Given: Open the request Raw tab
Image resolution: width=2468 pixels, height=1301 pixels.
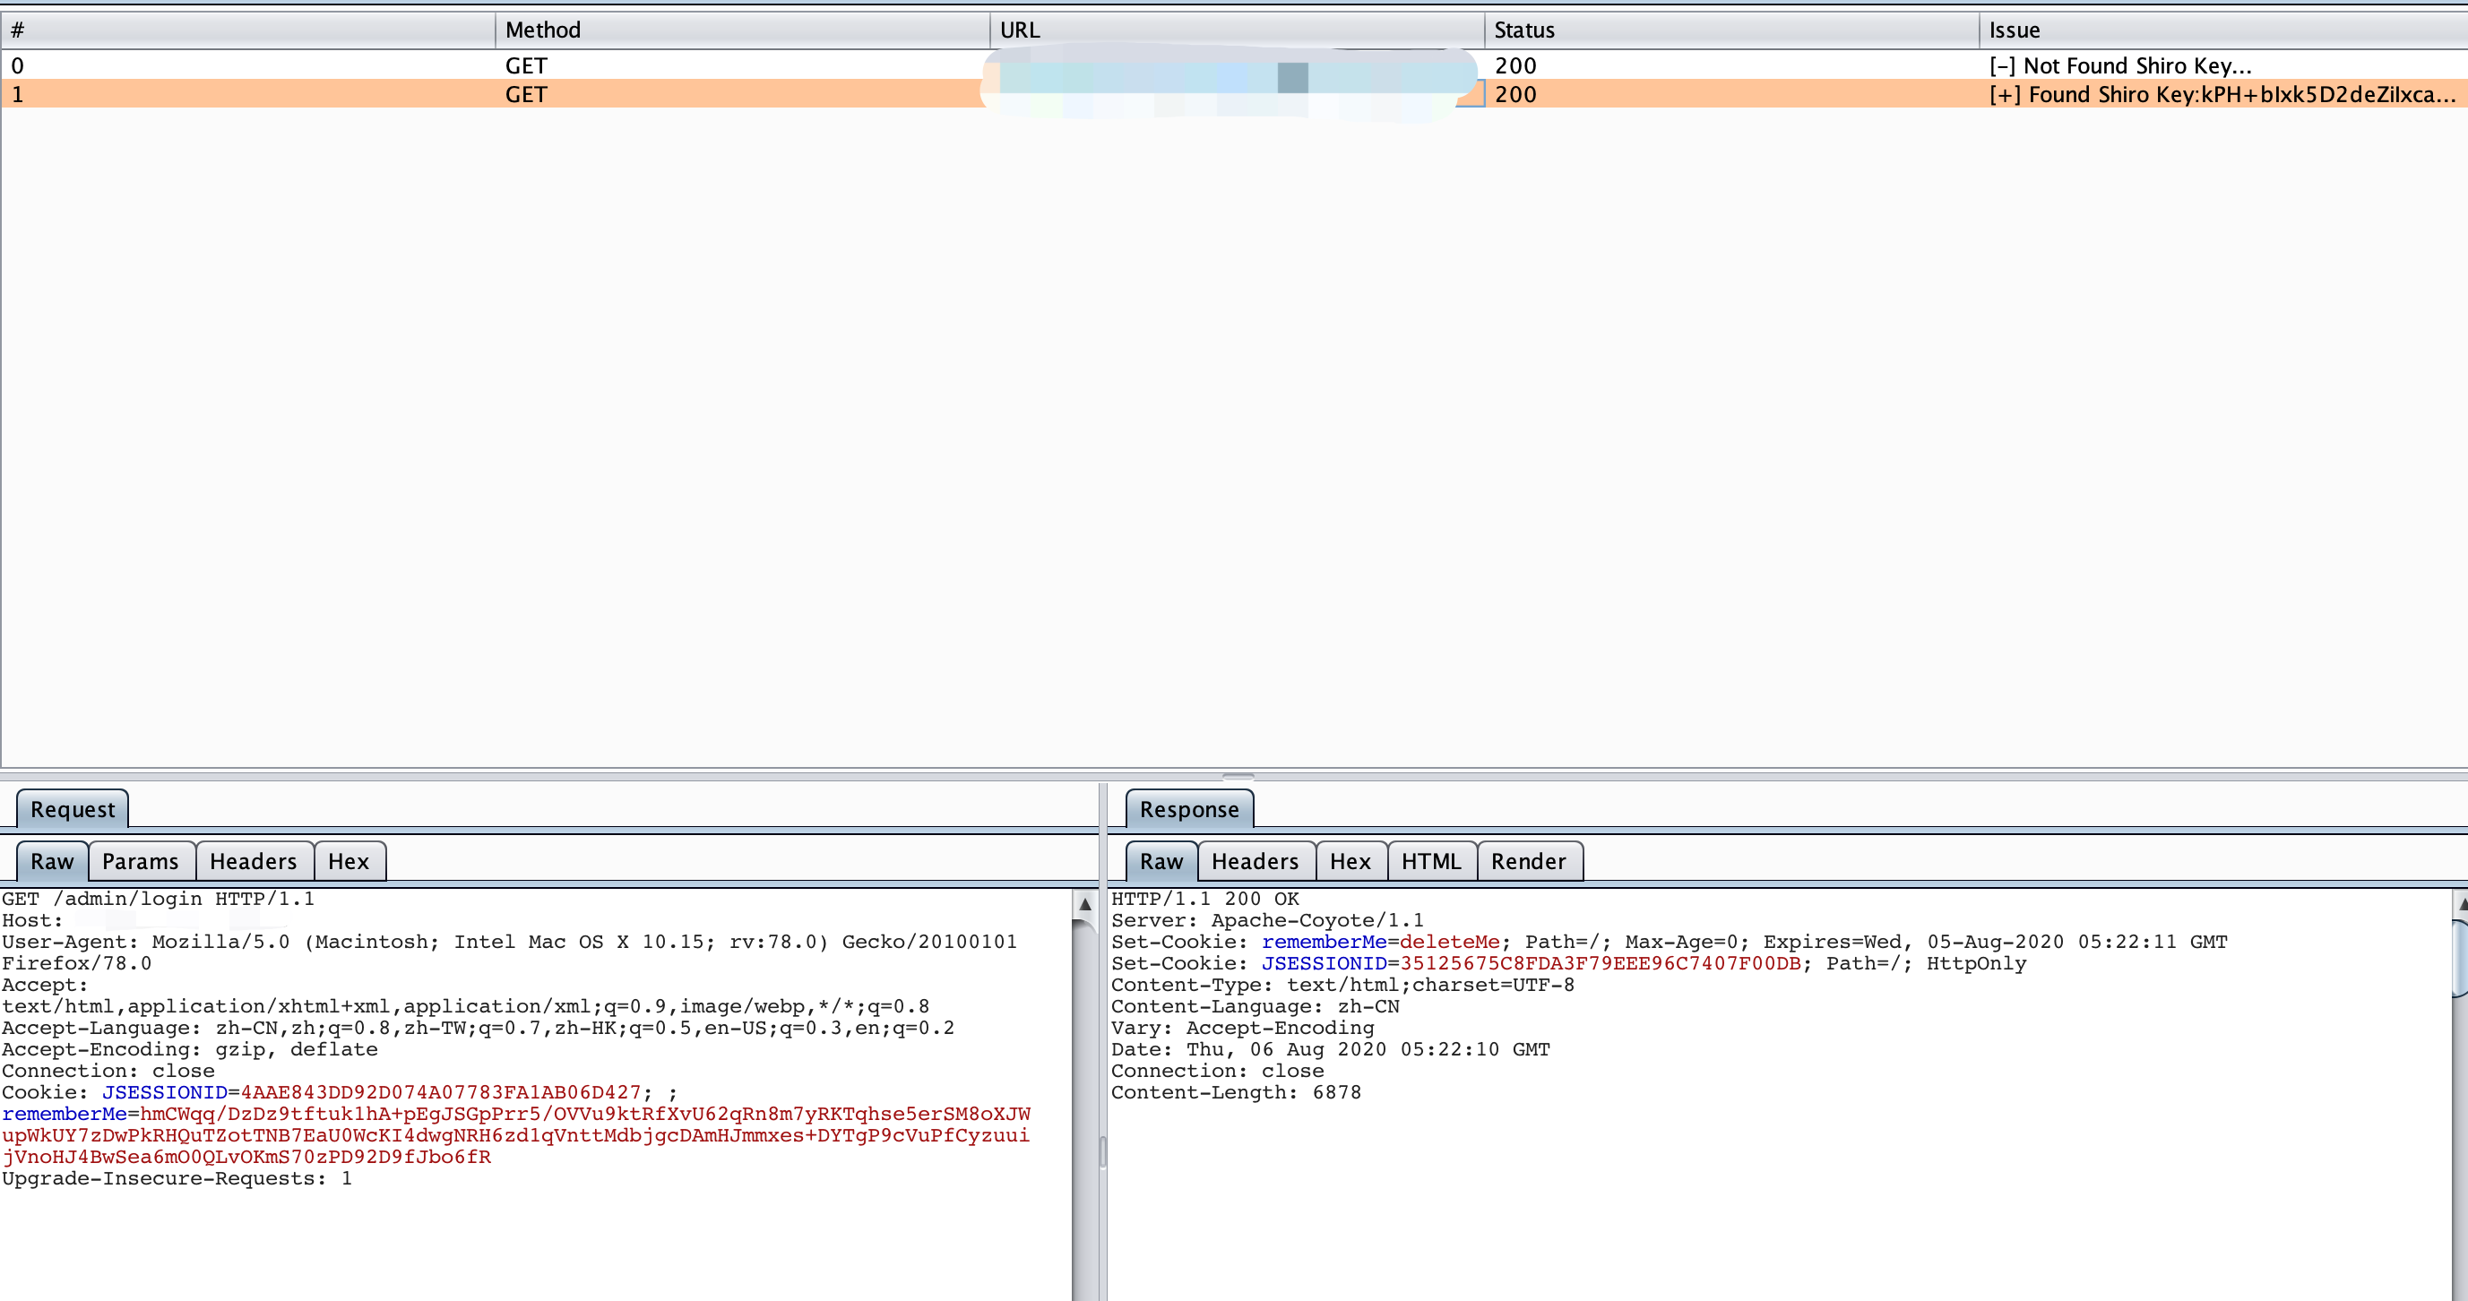Looking at the screenshot, I should (52, 861).
